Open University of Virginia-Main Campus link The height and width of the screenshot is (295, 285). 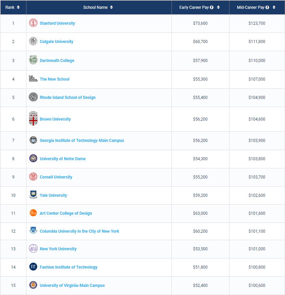72,286
